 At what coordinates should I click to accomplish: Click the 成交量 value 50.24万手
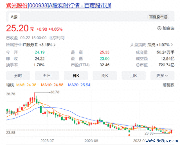pos(166,52)
